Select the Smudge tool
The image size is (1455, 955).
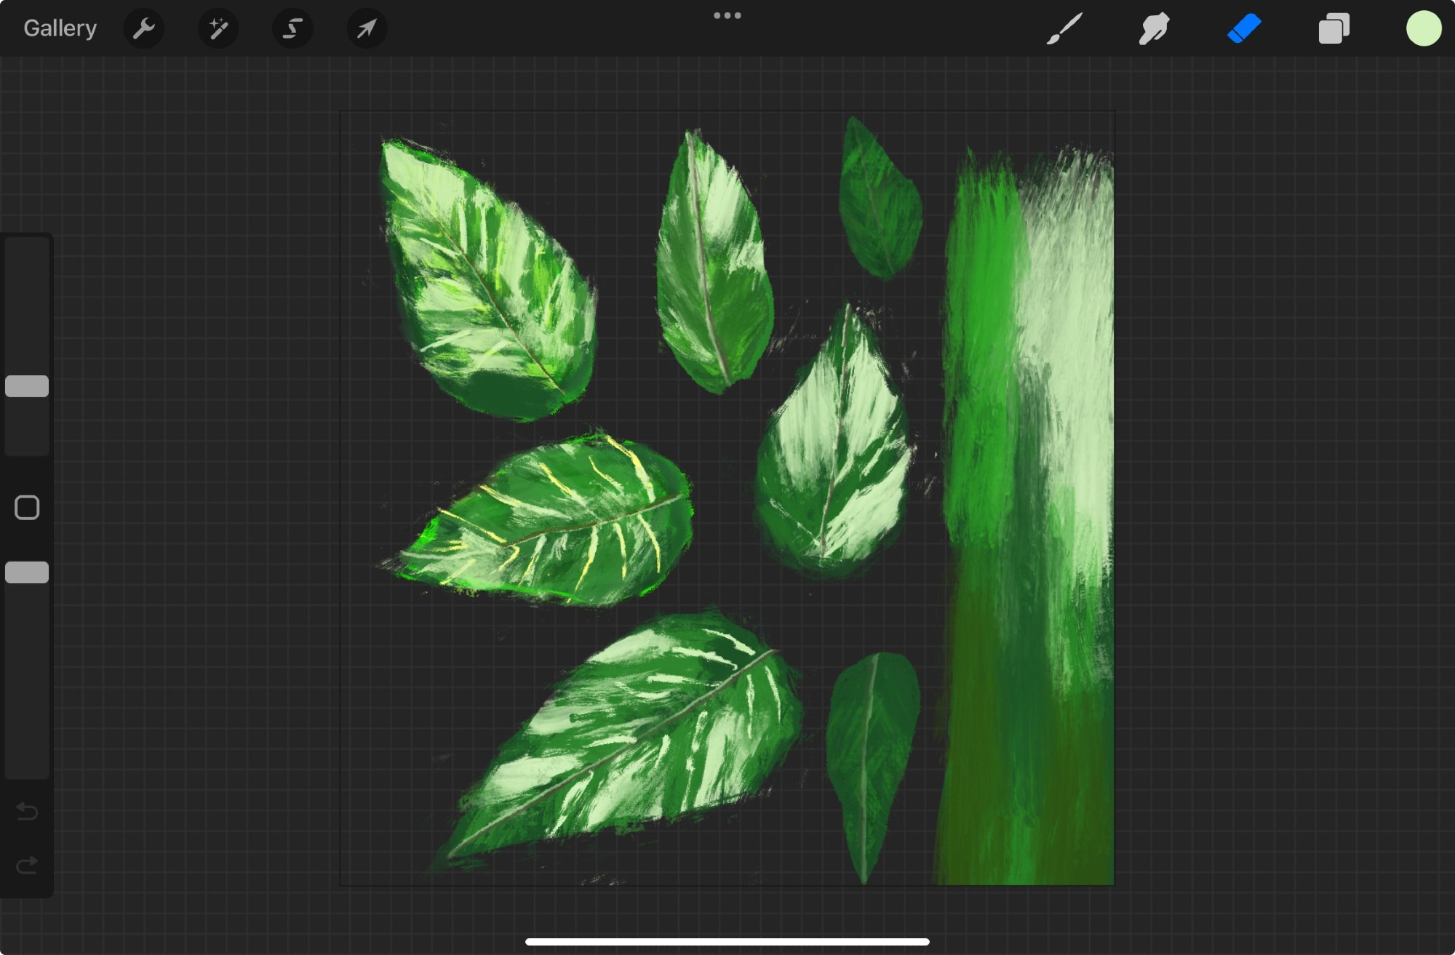point(1154,28)
